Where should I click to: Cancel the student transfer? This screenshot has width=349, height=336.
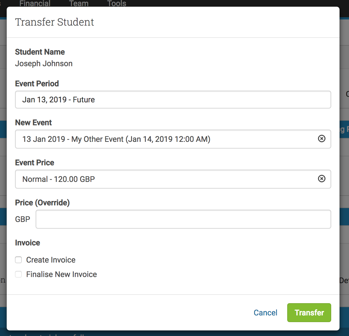[266, 313]
